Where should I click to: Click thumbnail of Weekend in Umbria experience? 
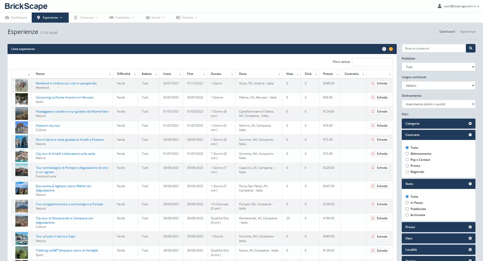coord(21,85)
